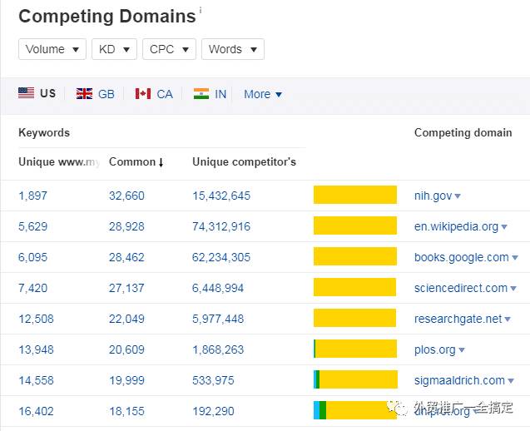Click the unique keywords value 6,095
This screenshot has width=530, height=431.
click(x=32, y=257)
